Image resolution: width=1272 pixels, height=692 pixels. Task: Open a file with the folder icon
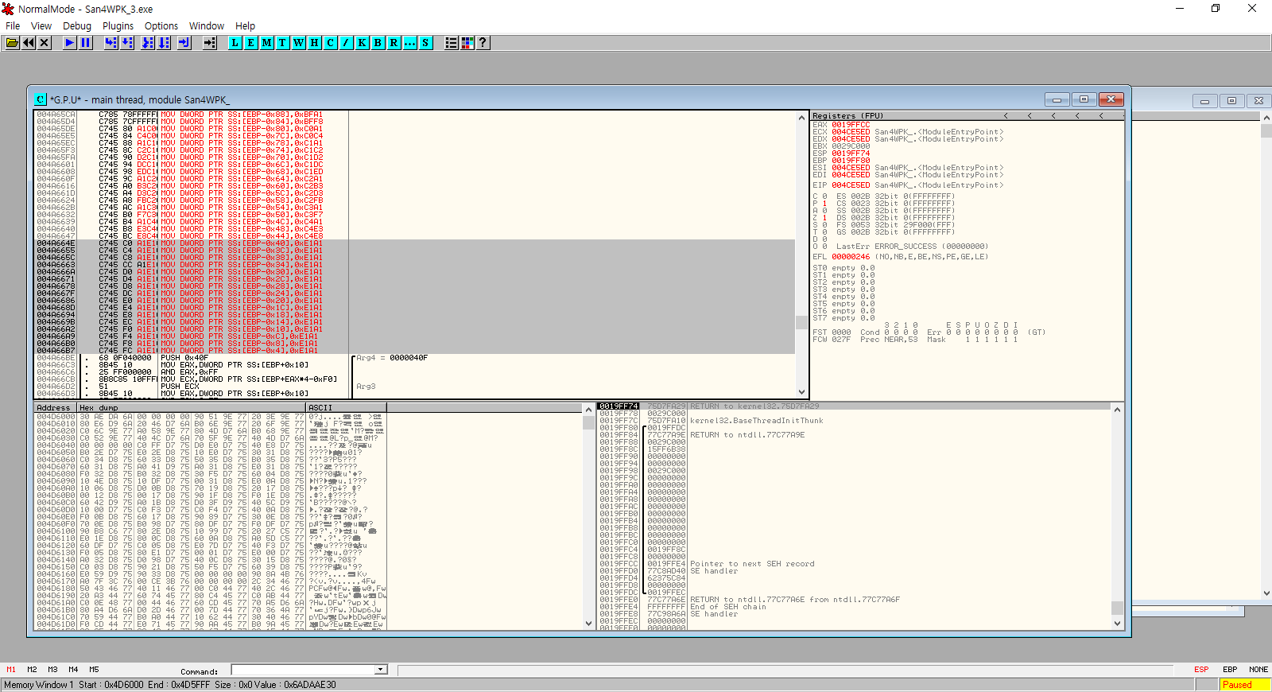click(13, 43)
